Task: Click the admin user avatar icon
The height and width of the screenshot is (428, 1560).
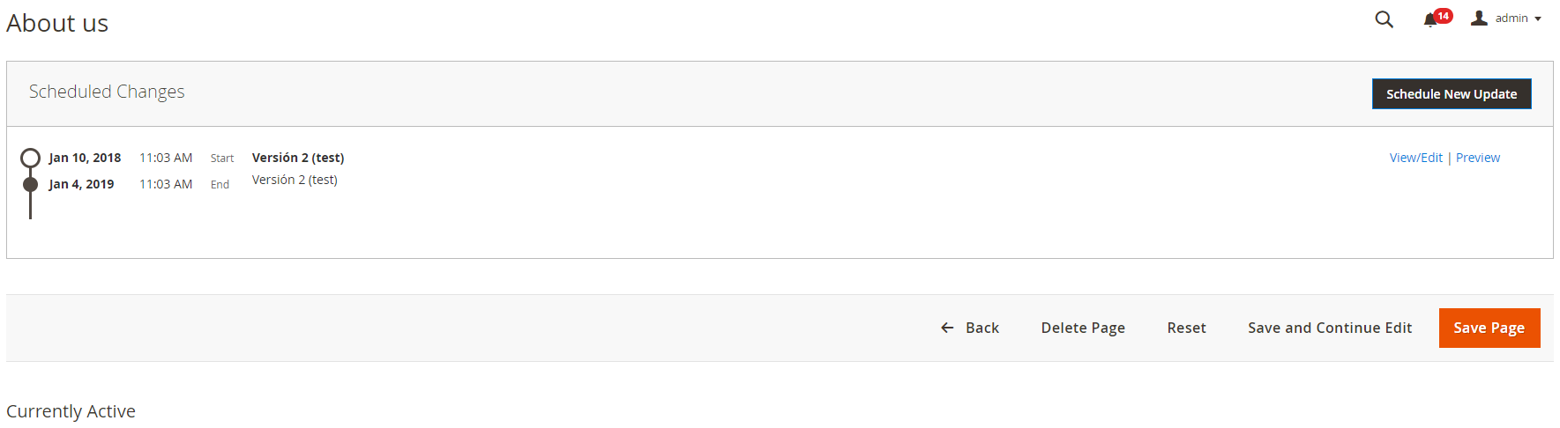Action: (1479, 18)
